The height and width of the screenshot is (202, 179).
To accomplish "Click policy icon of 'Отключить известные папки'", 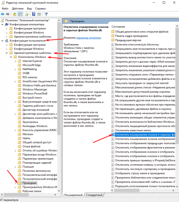I will point(113,130).
